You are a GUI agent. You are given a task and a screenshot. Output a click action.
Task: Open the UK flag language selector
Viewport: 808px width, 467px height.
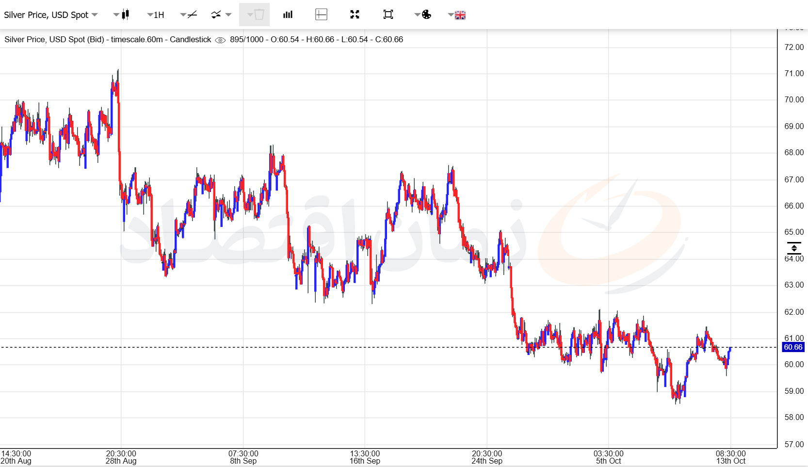[456, 15]
